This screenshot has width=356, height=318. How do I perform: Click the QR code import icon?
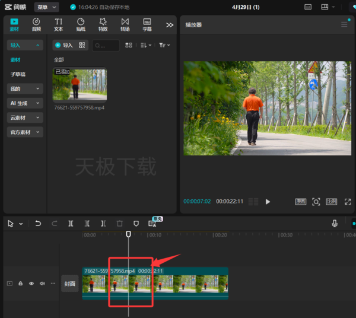82,45
